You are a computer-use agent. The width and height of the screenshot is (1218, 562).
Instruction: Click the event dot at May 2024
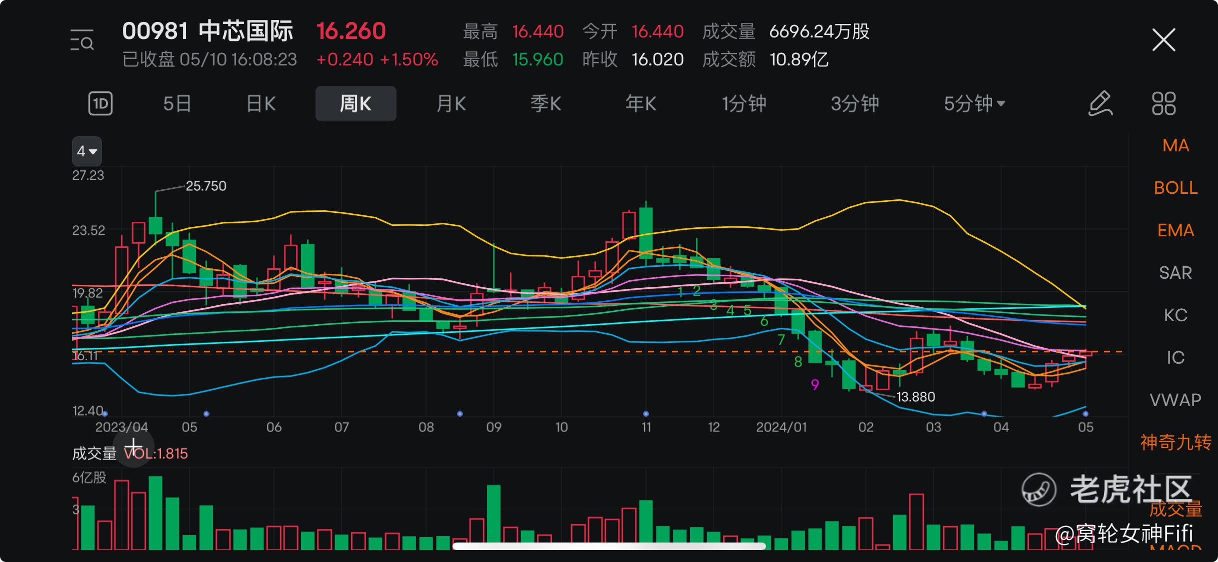1085,414
